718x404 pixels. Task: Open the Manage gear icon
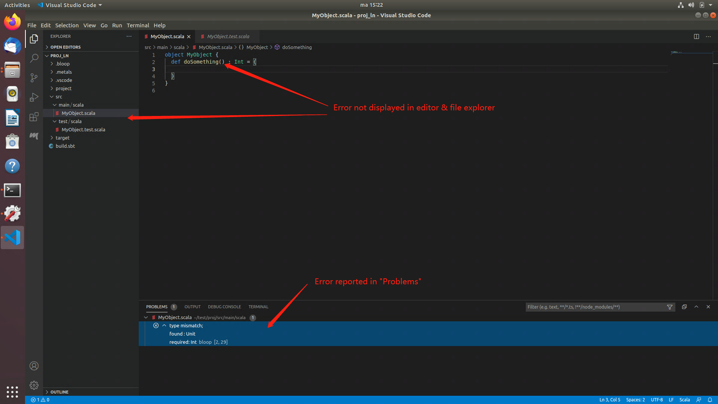[34, 385]
